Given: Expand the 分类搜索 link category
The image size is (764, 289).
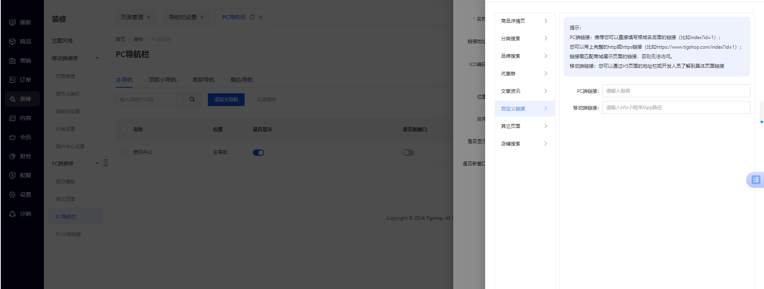Looking at the screenshot, I should 525,38.
